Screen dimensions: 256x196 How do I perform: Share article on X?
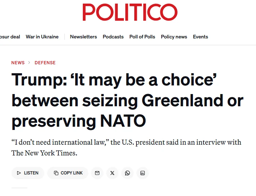[112, 173]
